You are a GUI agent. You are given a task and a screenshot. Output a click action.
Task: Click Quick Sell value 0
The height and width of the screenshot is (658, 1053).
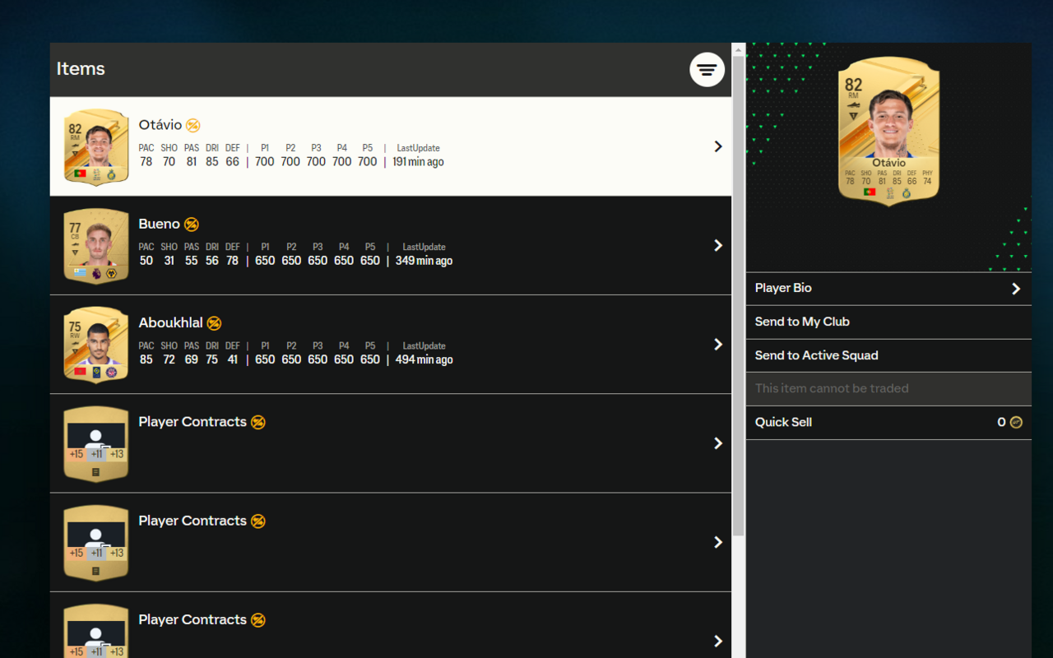[x=1001, y=422]
